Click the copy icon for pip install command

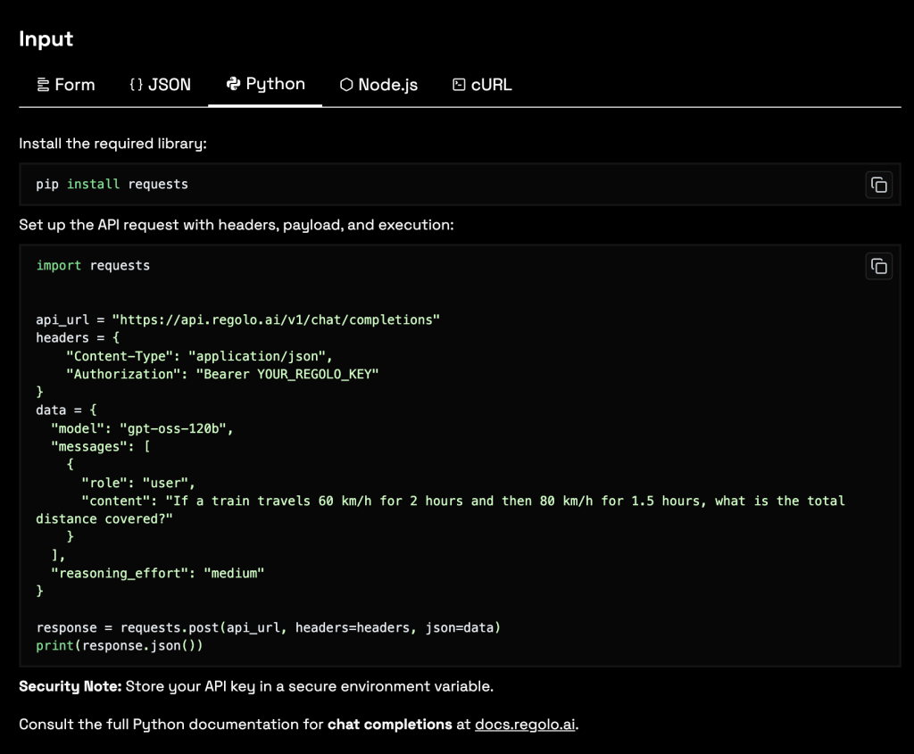pos(878,185)
